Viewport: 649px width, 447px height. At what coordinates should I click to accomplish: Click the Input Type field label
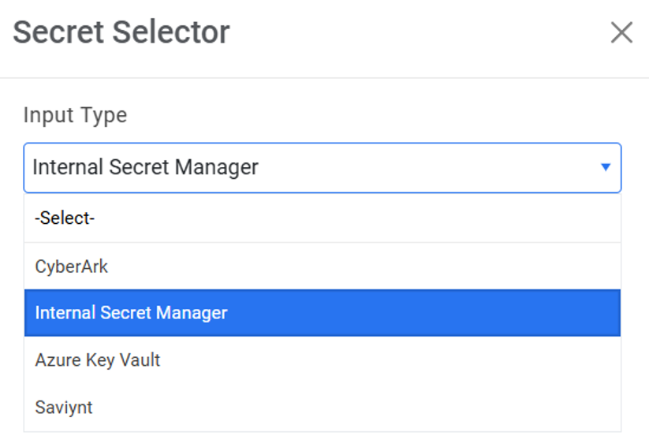tap(75, 115)
